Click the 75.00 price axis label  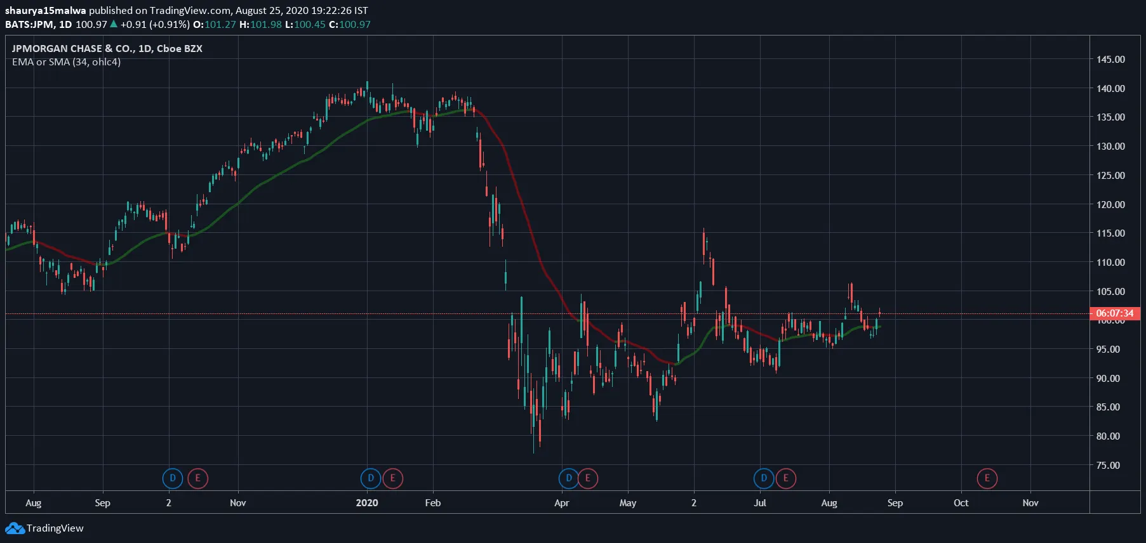[1108, 465]
